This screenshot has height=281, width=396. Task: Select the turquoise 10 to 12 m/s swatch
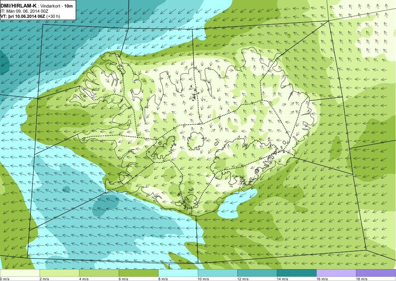pos(217,273)
